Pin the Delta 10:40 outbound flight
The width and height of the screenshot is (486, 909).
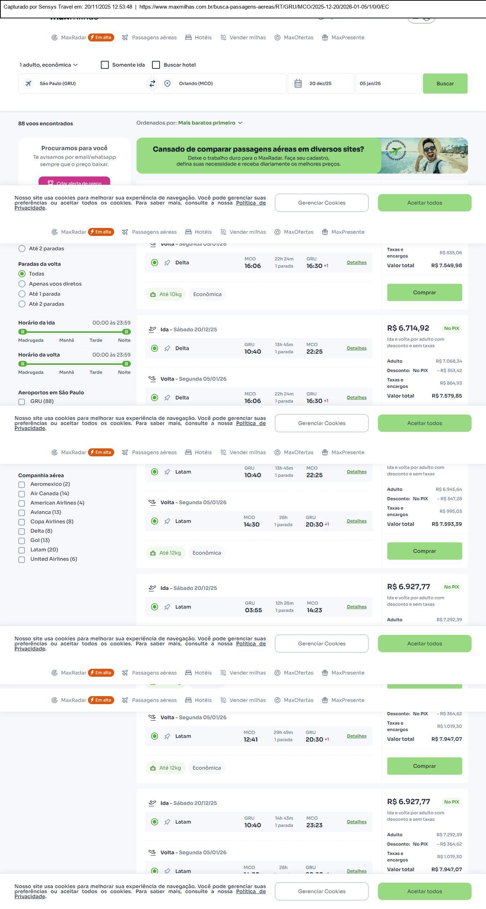[167, 348]
